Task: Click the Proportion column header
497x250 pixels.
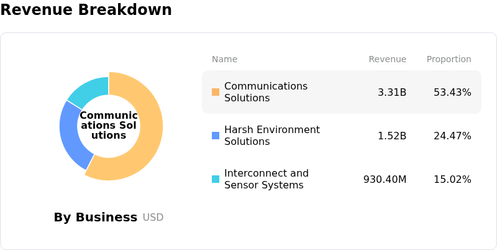Action: (x=449, y=60)
